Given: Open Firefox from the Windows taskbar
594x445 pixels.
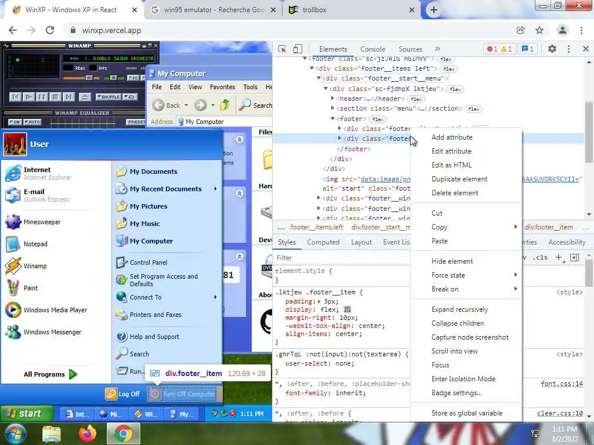Looking at the screenshot, I should pos(88,433).
